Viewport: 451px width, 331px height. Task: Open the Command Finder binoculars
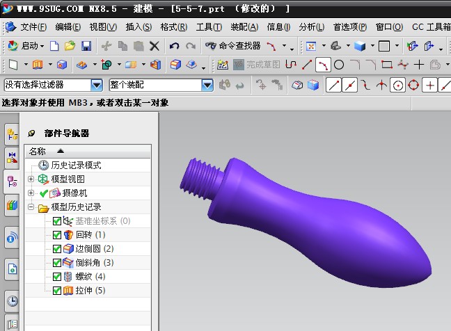click(211, 45)
